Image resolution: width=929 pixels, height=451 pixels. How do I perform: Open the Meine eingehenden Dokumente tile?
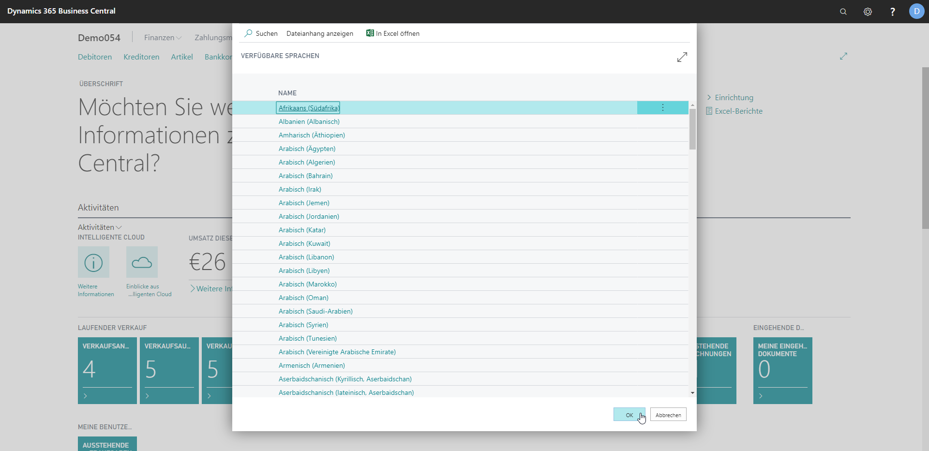783,371
